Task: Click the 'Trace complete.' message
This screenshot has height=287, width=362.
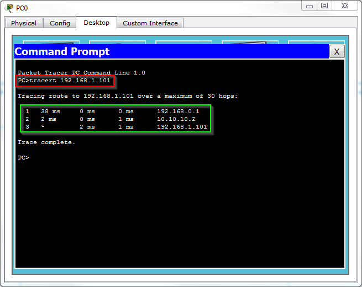Action: [x=46, y=142]
